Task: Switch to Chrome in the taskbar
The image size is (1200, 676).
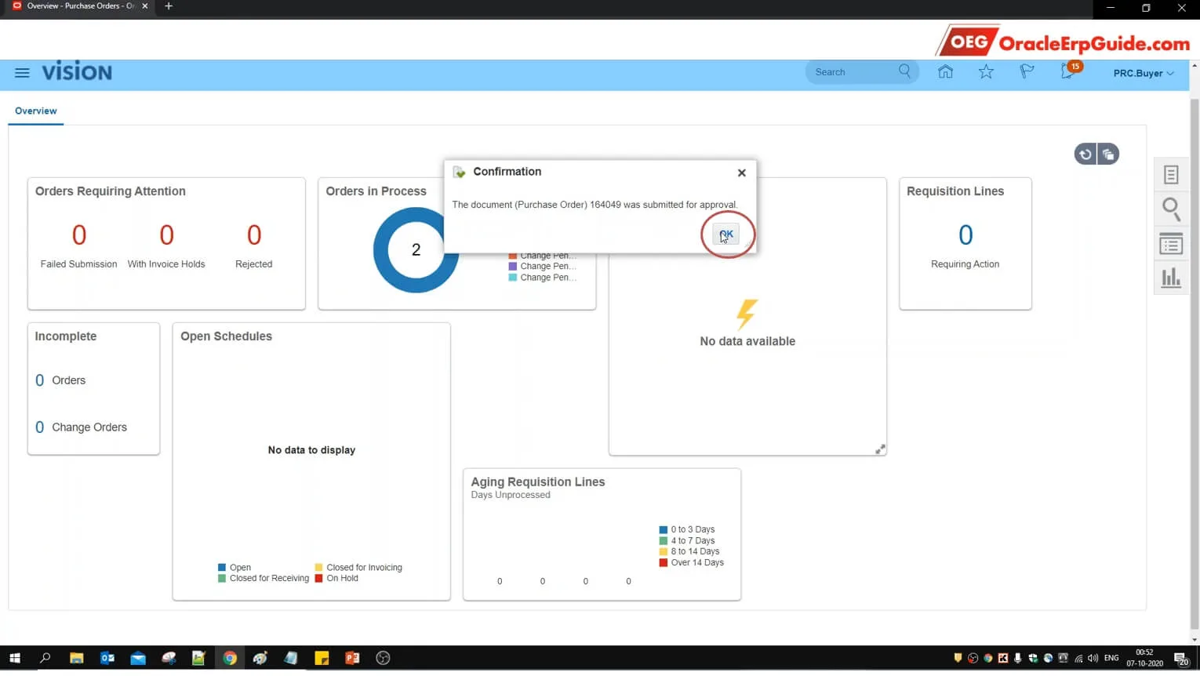Action: point(230,659)
